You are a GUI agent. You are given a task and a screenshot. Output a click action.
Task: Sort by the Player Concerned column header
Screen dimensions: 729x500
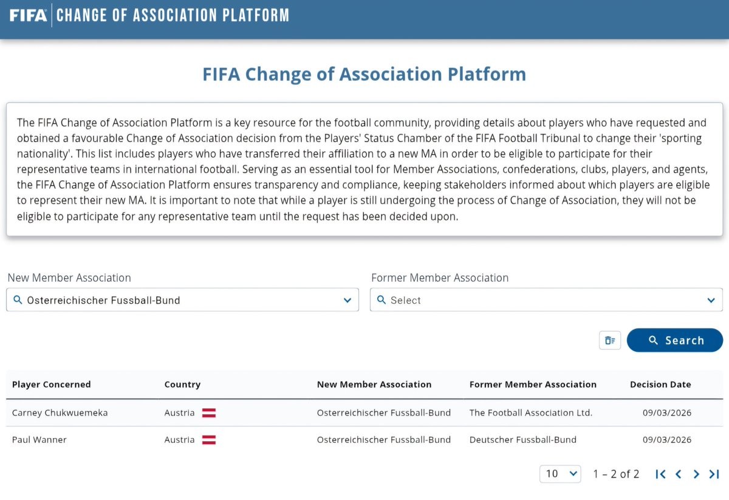pos(52,385)
